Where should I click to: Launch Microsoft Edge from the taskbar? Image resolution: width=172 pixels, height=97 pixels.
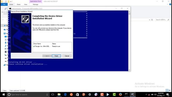tap(65, 95)
